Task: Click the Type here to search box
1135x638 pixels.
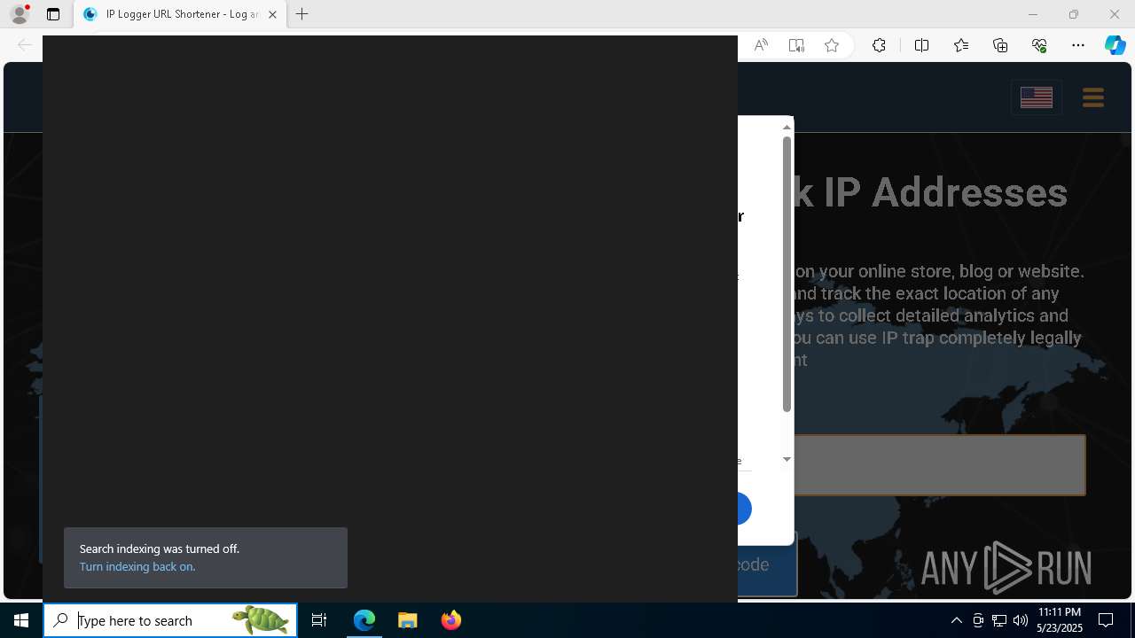Action: coord(170,620)
